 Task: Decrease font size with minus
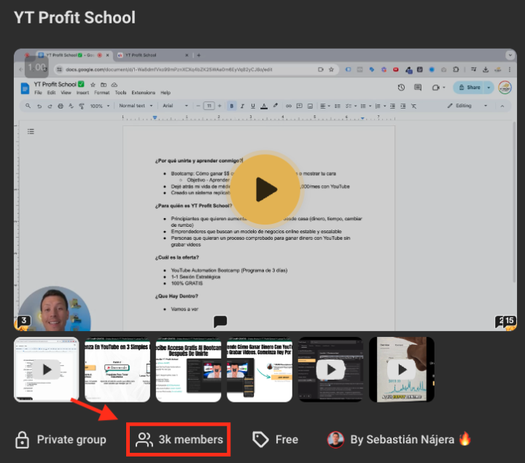point(198,106)
